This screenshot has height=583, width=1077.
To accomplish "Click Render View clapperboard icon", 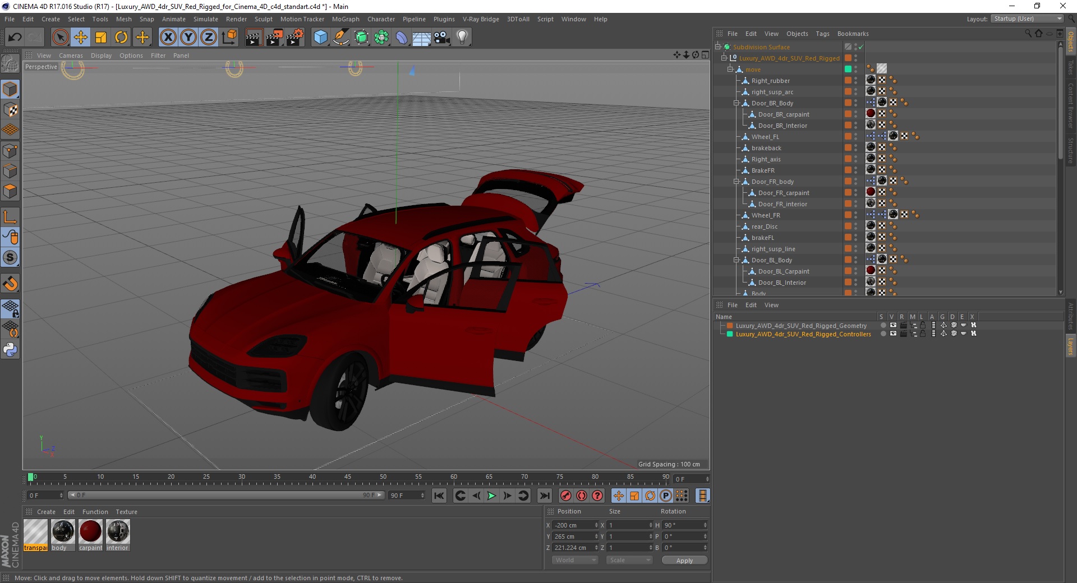I will pos(254,38).
